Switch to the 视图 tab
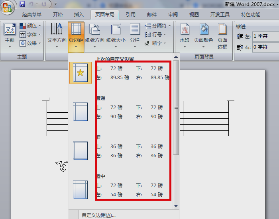Image resolution: width=279 pixels, height=219 pixels. (x=194, y=15)
